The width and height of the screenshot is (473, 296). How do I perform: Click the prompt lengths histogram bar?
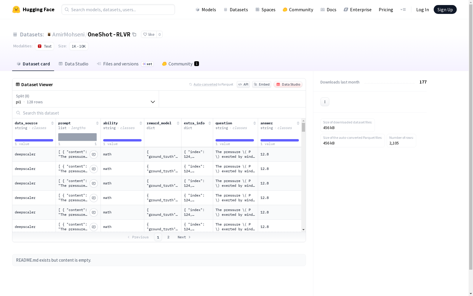click(x=77, y=137)
